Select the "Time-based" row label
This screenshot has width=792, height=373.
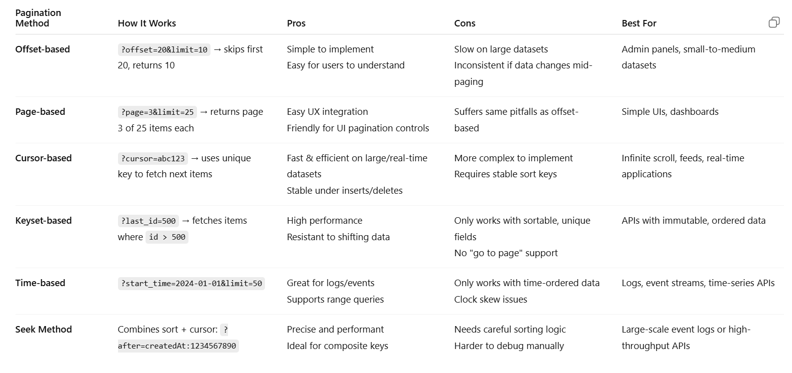40,283
